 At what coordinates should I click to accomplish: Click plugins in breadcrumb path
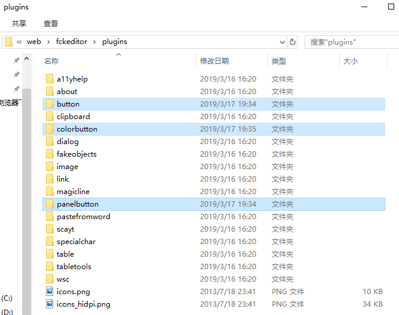pos(115,42)
